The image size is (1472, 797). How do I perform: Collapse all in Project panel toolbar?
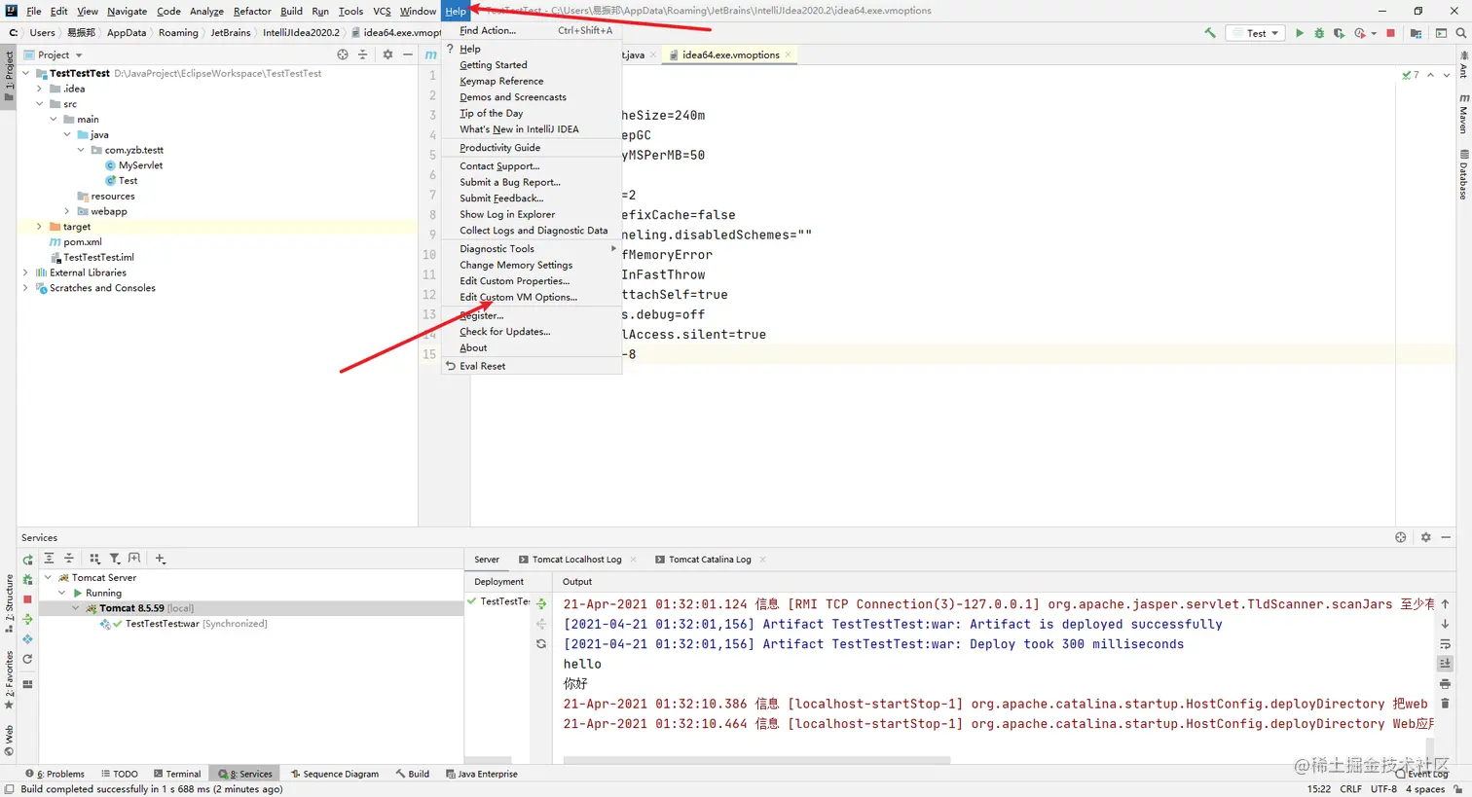point(362,54)
